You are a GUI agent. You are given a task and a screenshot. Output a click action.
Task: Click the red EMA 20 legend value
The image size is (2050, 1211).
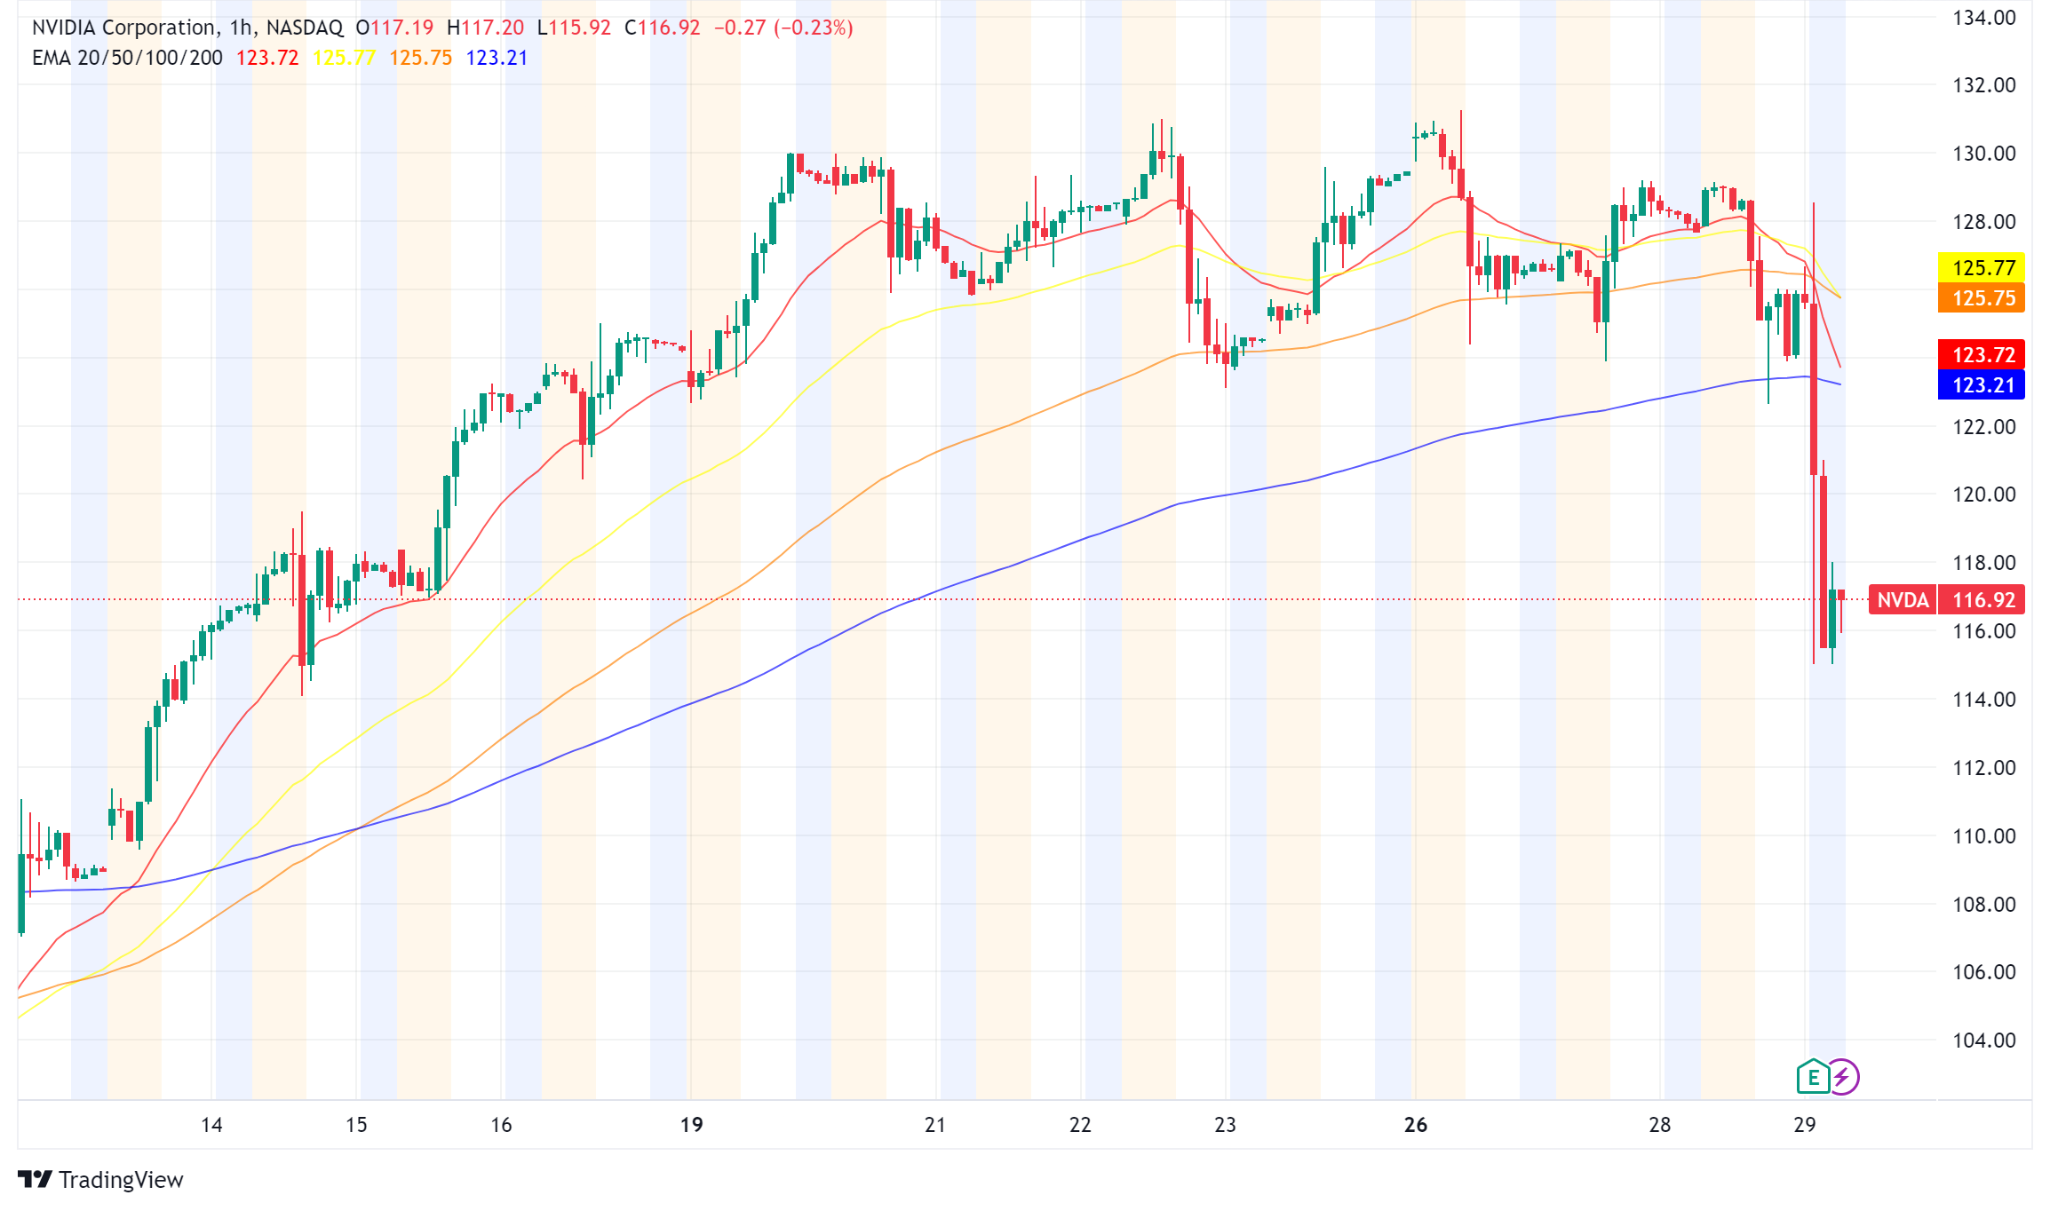tap(266, 58)
